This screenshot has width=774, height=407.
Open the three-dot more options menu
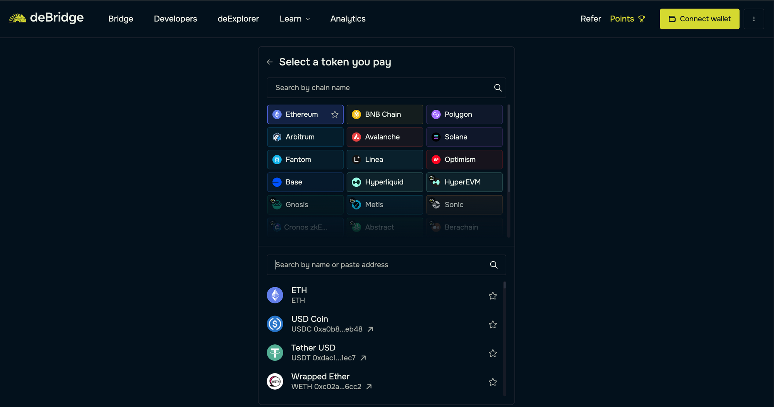point(753,19)
